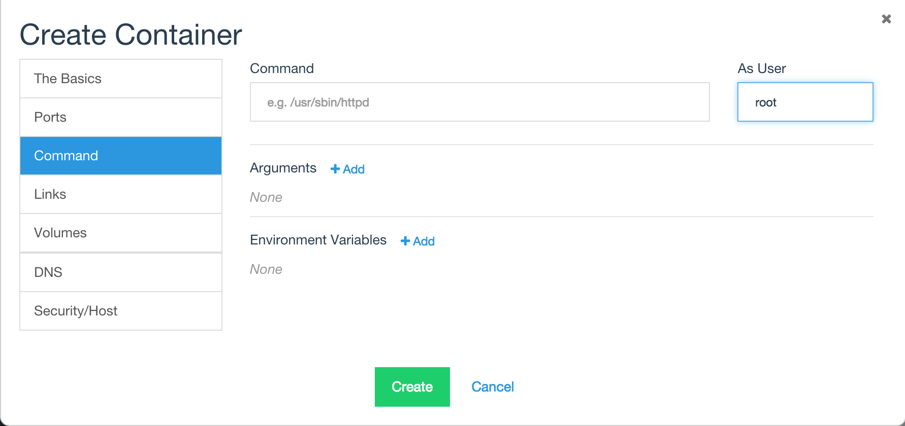Click the As User field containing root
Screen dimensions: 905x426
805,102
